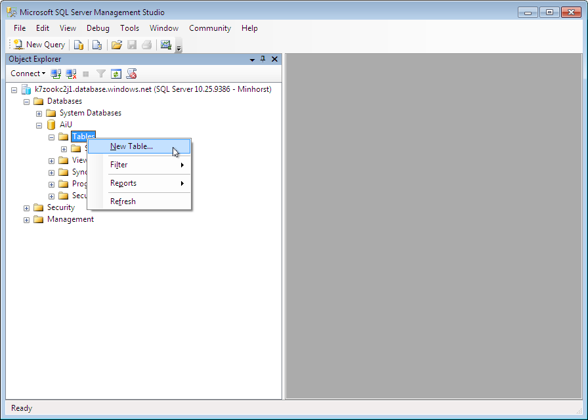
Task: Select Refresh in the context menu
Action: point(123,201)
